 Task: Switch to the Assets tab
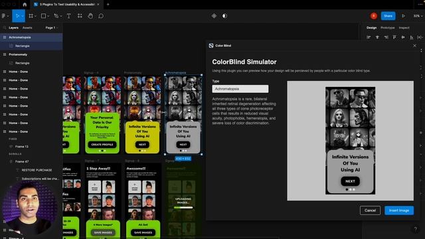[x=27, y=28]
